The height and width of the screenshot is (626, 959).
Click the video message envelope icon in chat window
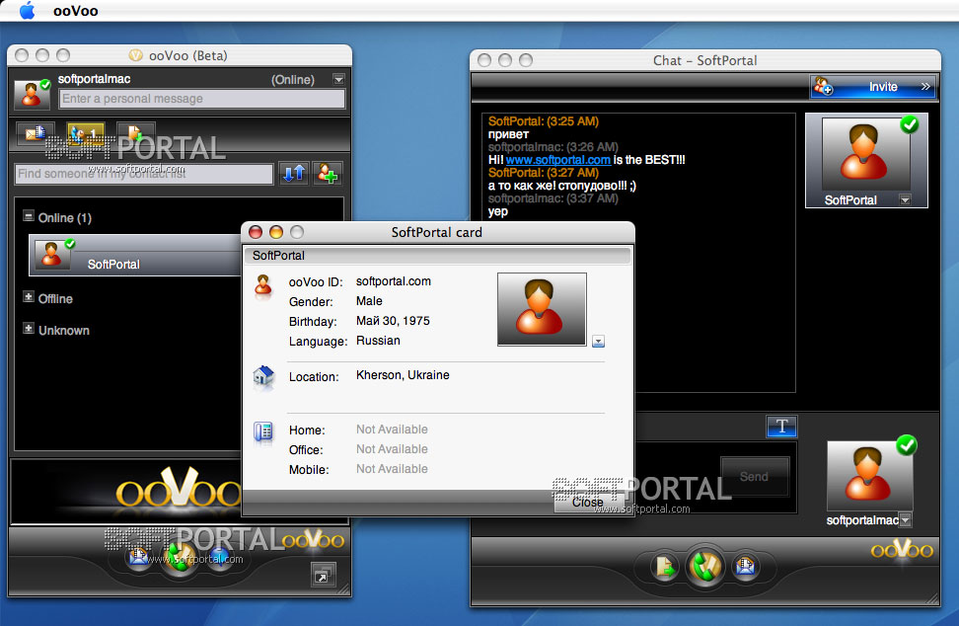pos(746,567)
